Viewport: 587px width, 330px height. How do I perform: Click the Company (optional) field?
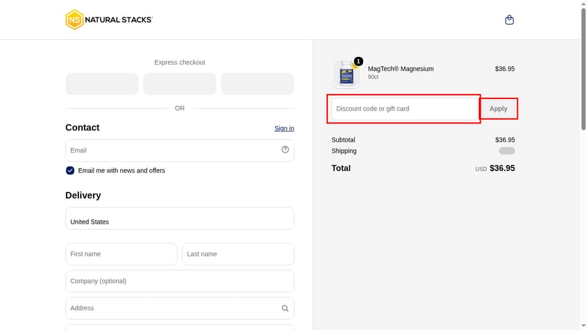[x=180, y=281]
